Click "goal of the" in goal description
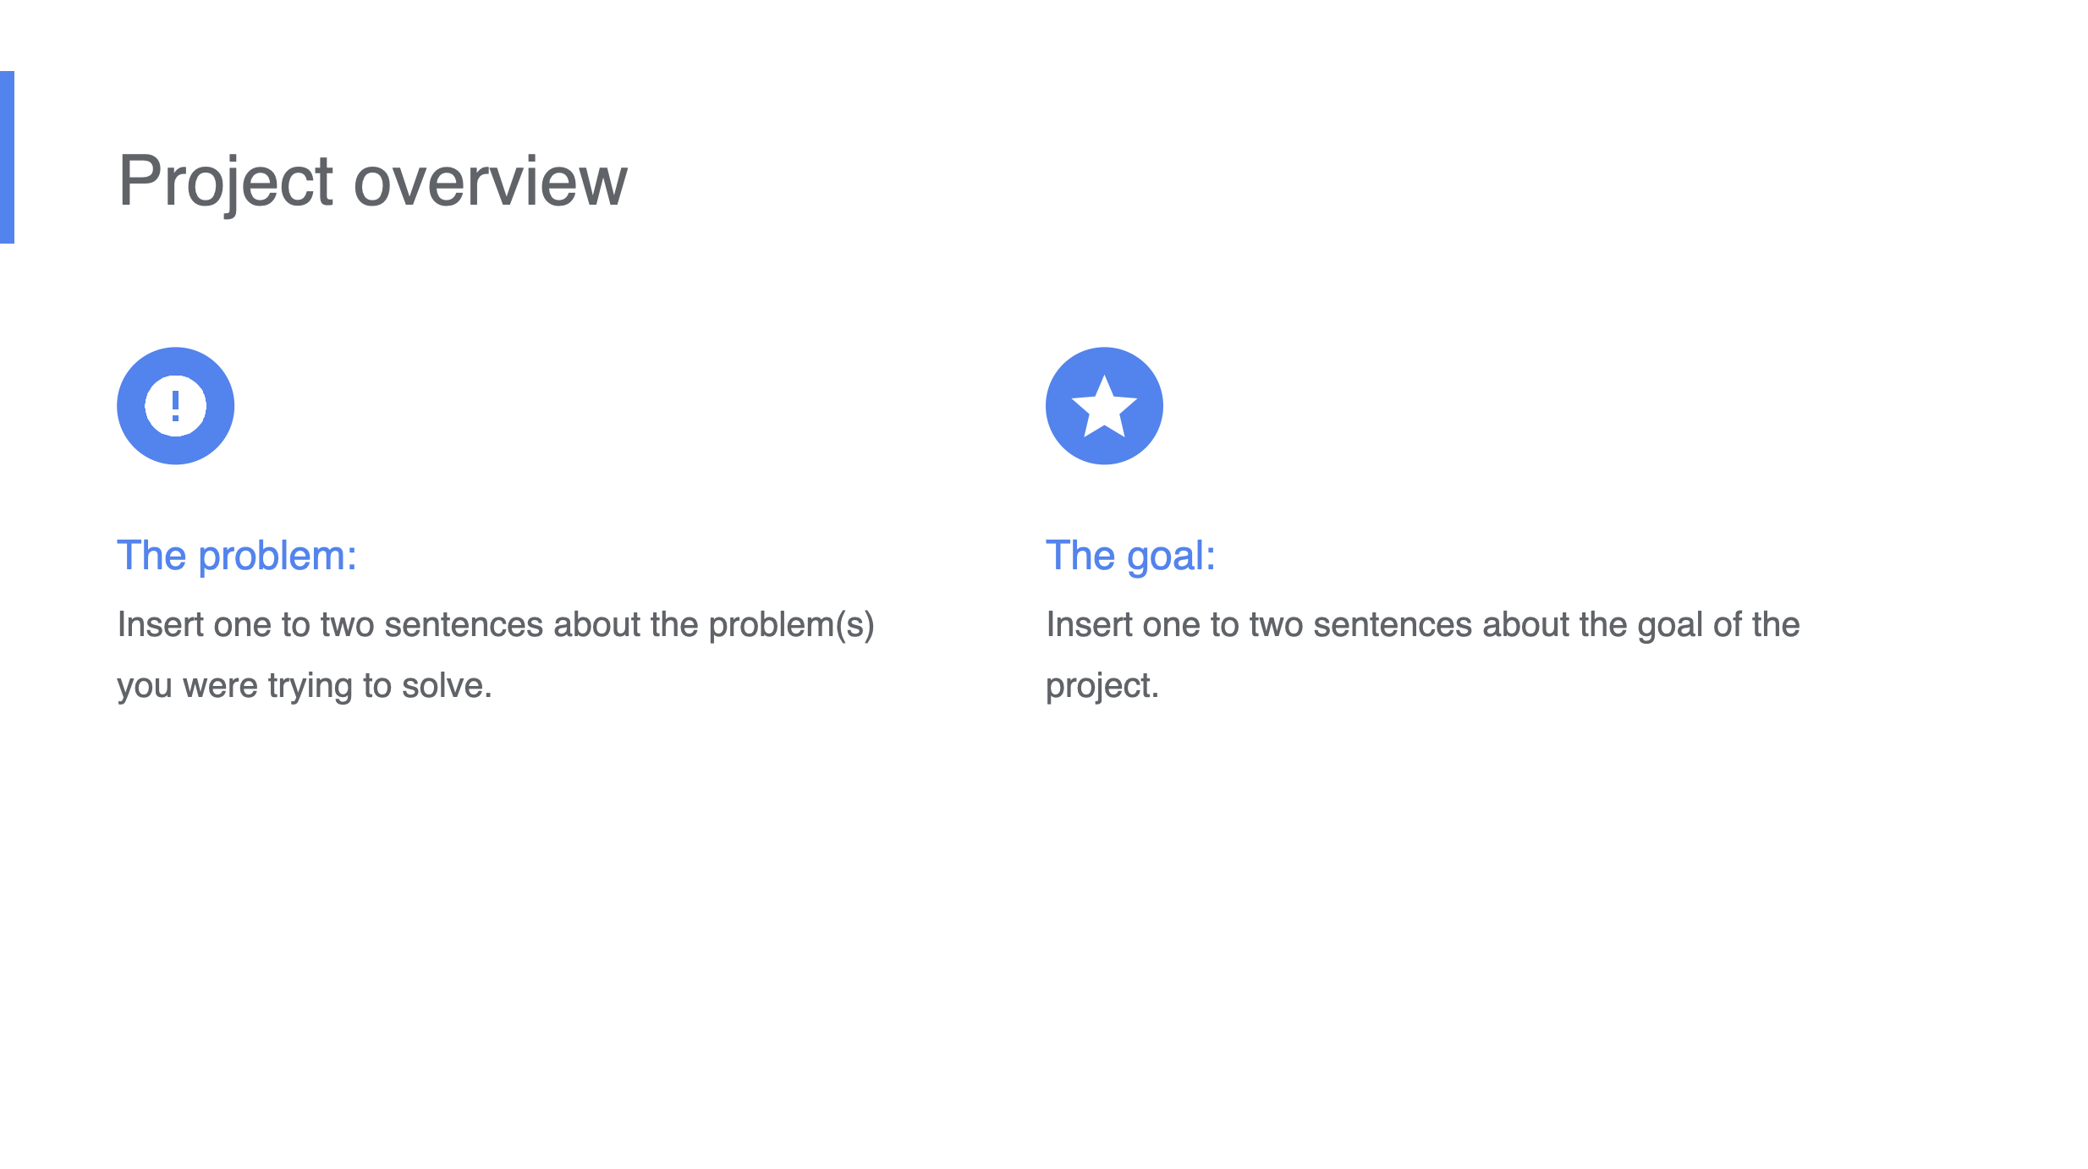This screenshot has height=1169, width=2088. (1718, 625)
